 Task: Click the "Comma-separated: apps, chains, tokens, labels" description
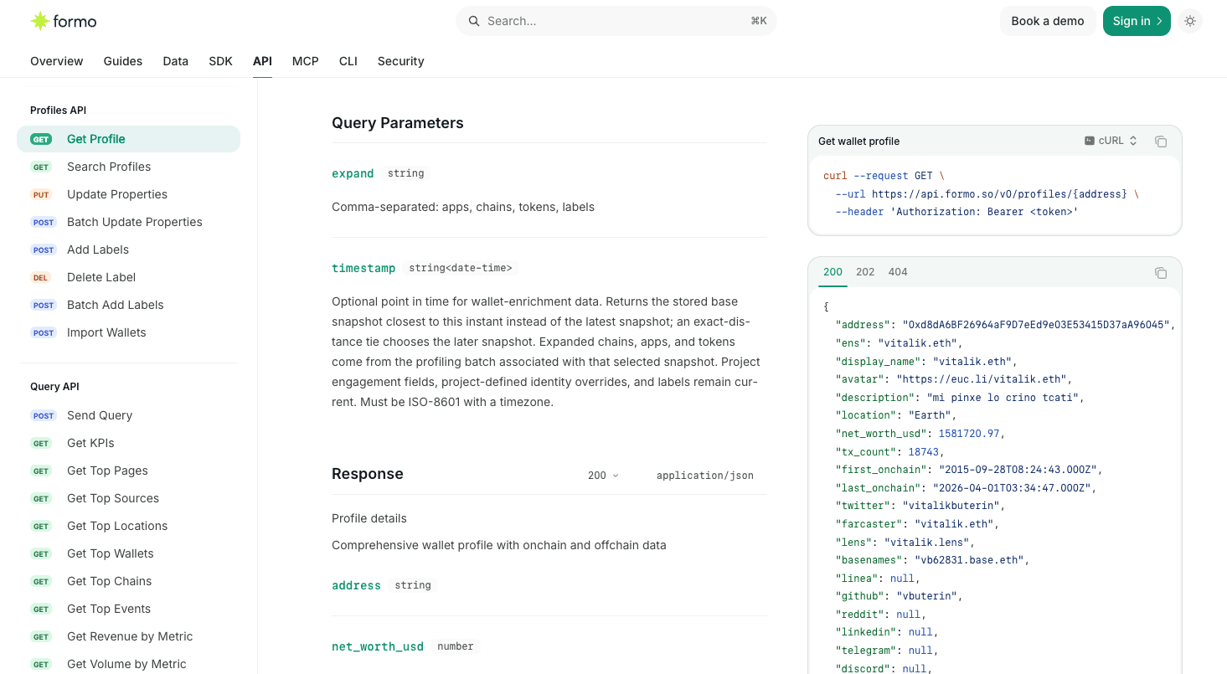463,207
